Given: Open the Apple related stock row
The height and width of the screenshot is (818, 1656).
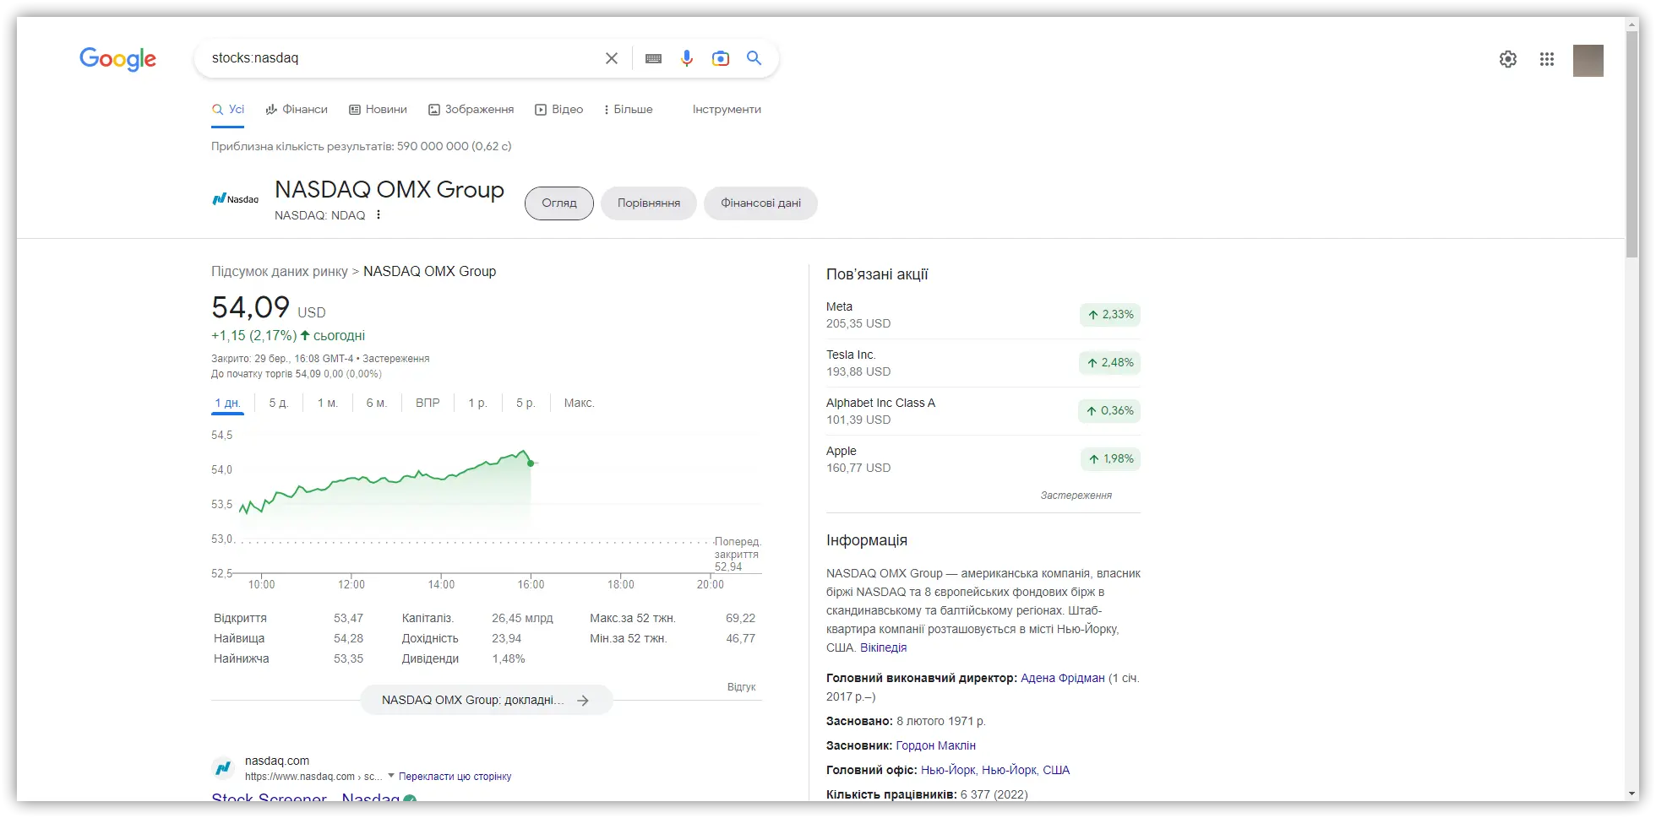Looking at the screenshot, I should (983, 459).
